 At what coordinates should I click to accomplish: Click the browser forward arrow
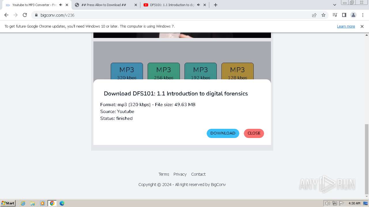16,15
